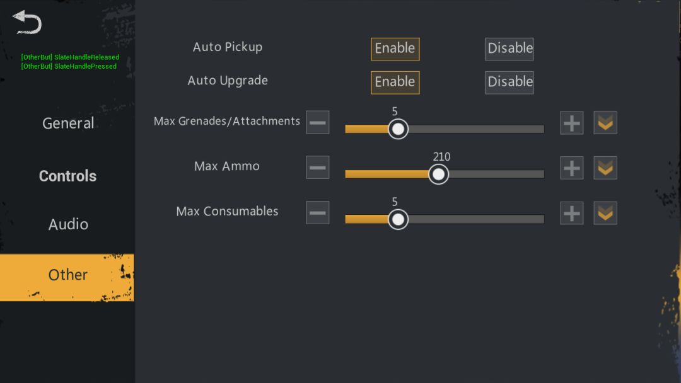Disable Auto Pickup

[509, 49]
